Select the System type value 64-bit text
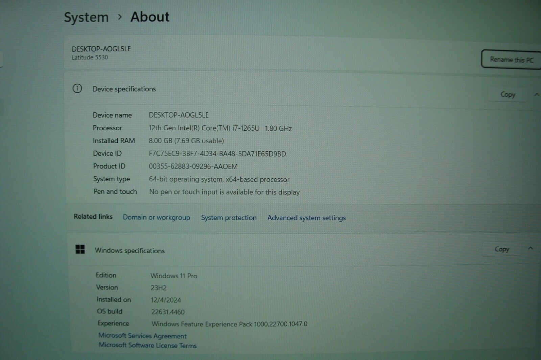The image size is (541, 360). point(219,179)
